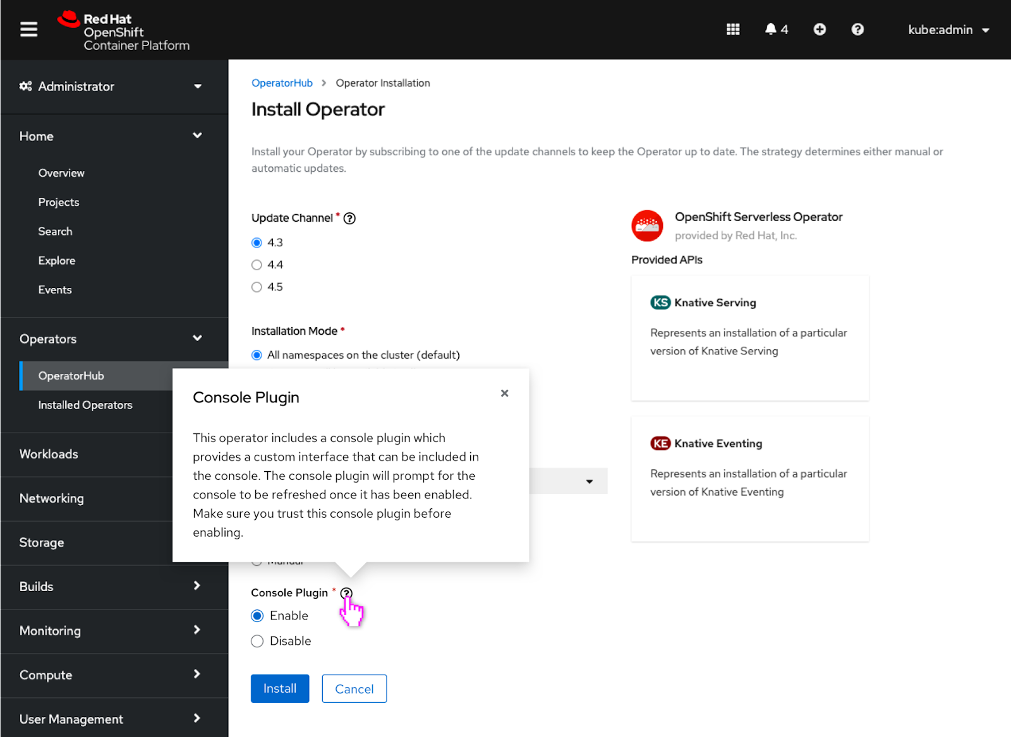1011x737 pixels.
Task: Open the kube:admin user menu
Action: (x=947, y=29)
